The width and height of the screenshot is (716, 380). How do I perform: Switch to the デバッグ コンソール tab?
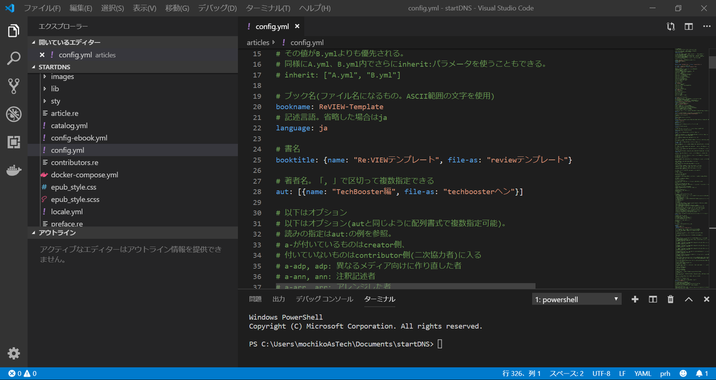[x=325, y=299]
